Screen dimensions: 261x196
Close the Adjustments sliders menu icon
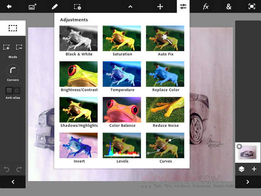(183, 6)
